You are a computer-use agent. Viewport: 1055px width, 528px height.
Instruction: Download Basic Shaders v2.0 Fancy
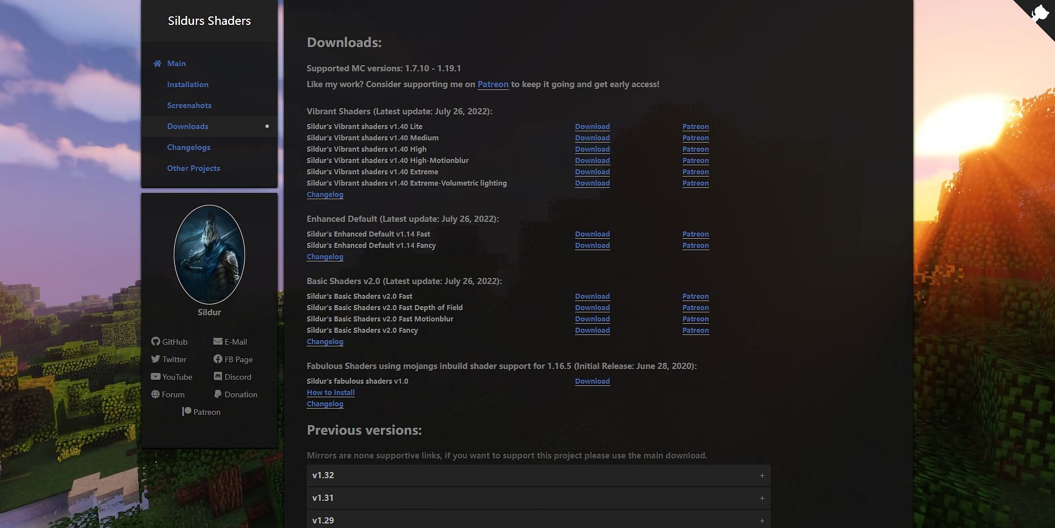click(592, 330)
